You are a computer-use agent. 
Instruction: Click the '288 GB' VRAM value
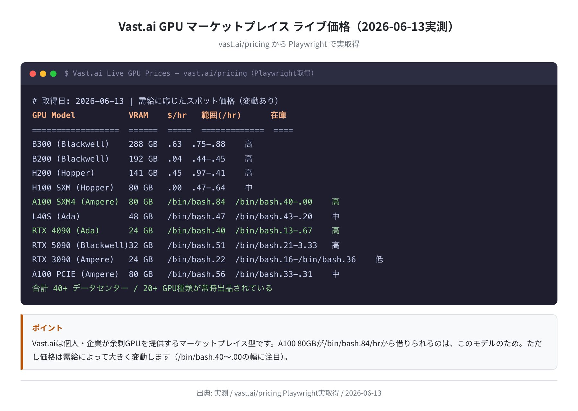[x=143, y=144]
